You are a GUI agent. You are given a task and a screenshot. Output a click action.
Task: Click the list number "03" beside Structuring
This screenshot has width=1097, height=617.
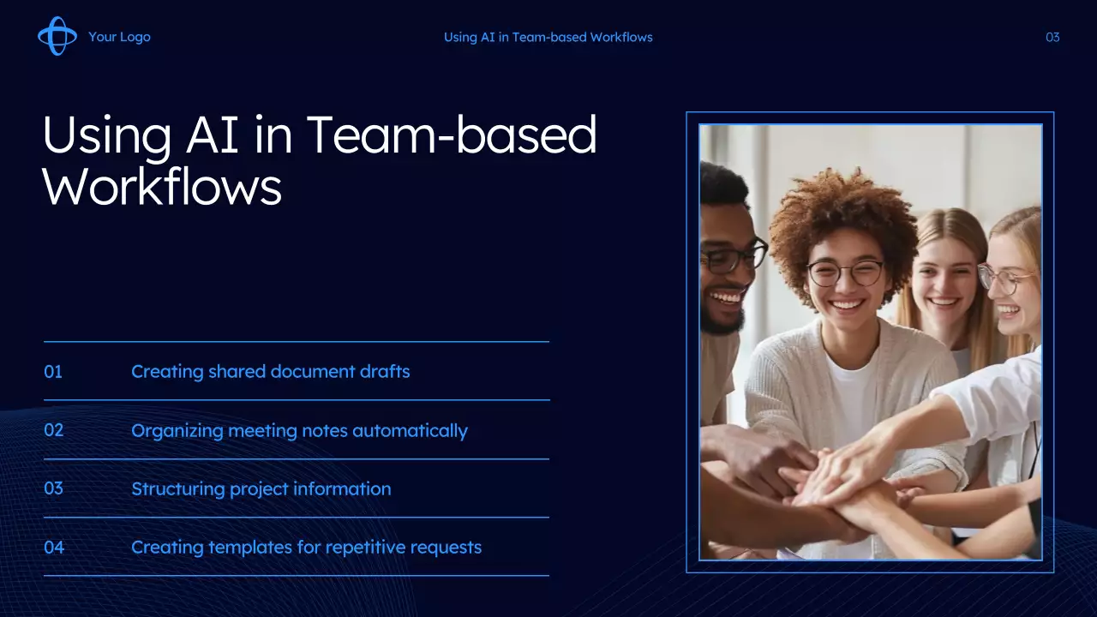pos(54,488)
